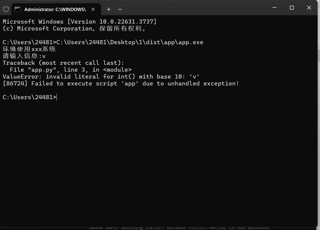Maximize the terminal window
320x230 pixels.
click(292, 8)
